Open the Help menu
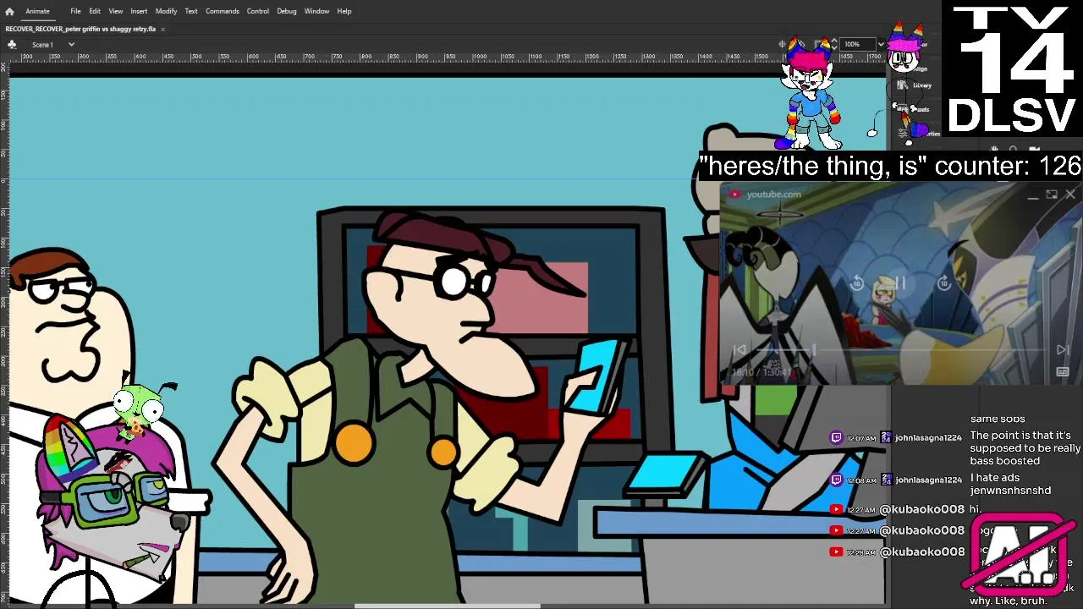 [x=344, y=11]
